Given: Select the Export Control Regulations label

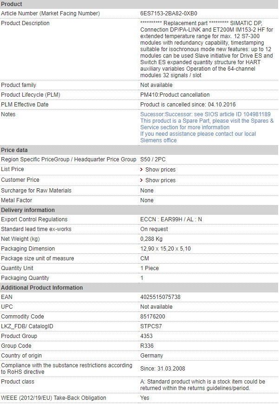Looking at the screenshot, I should (34, 219).
